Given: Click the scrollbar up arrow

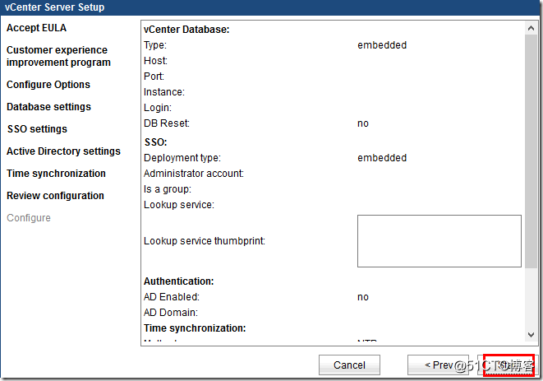Looking at the screenshot, I should [531, 28].
